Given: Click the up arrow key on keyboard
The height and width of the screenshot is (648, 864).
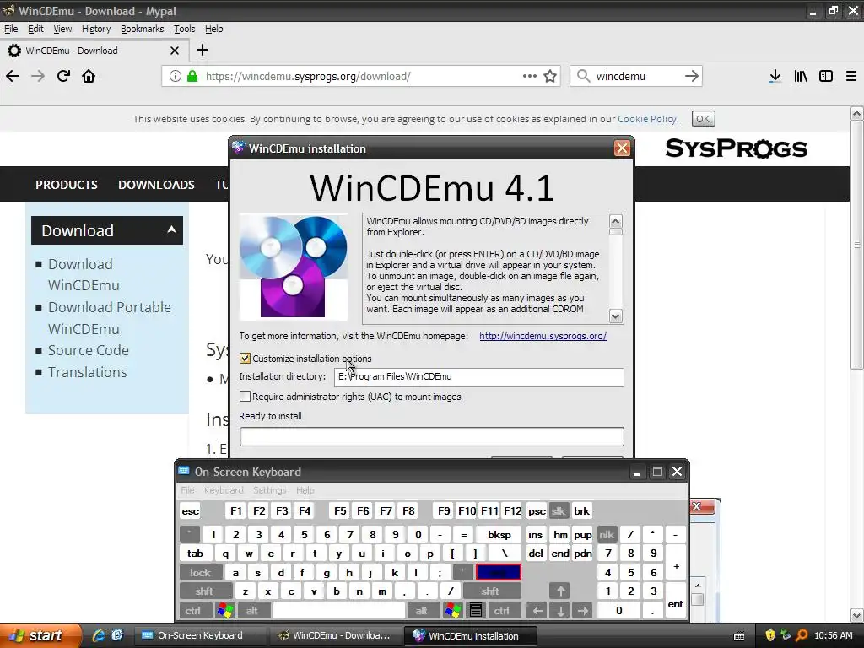Looking at the screenshot, I should point(560,591).
